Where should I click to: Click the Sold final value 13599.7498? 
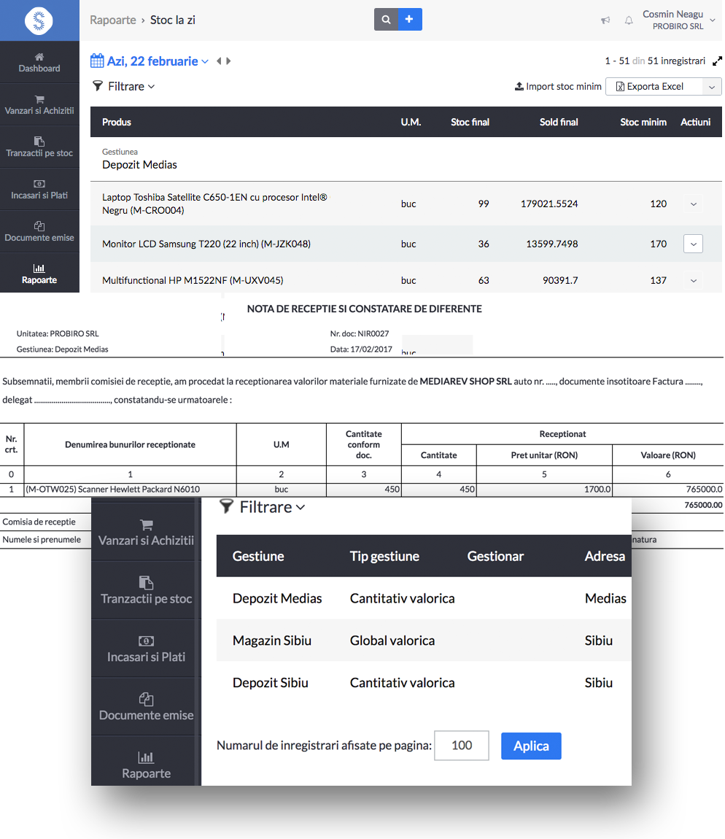[551, 244]
